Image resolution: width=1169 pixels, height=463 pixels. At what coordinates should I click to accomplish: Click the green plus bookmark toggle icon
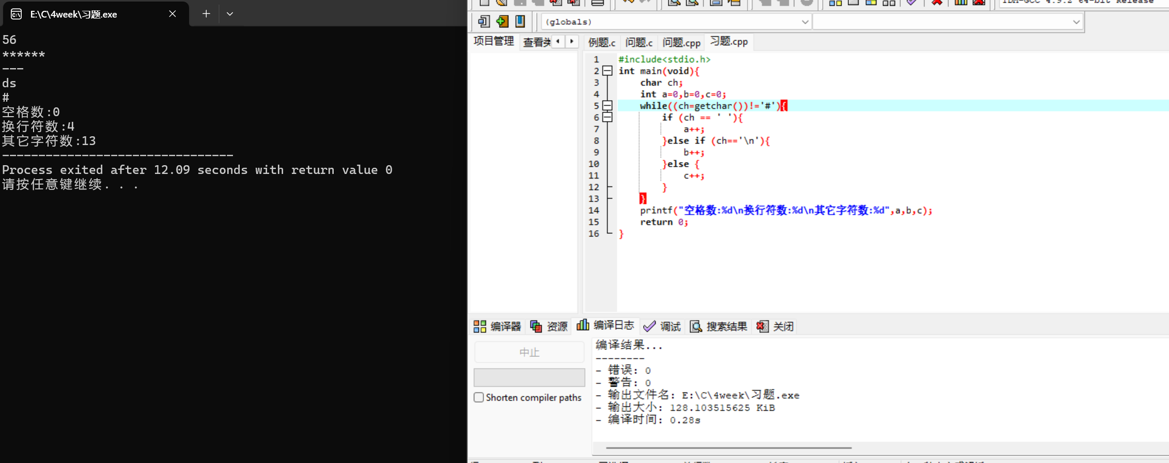point(502,21)
